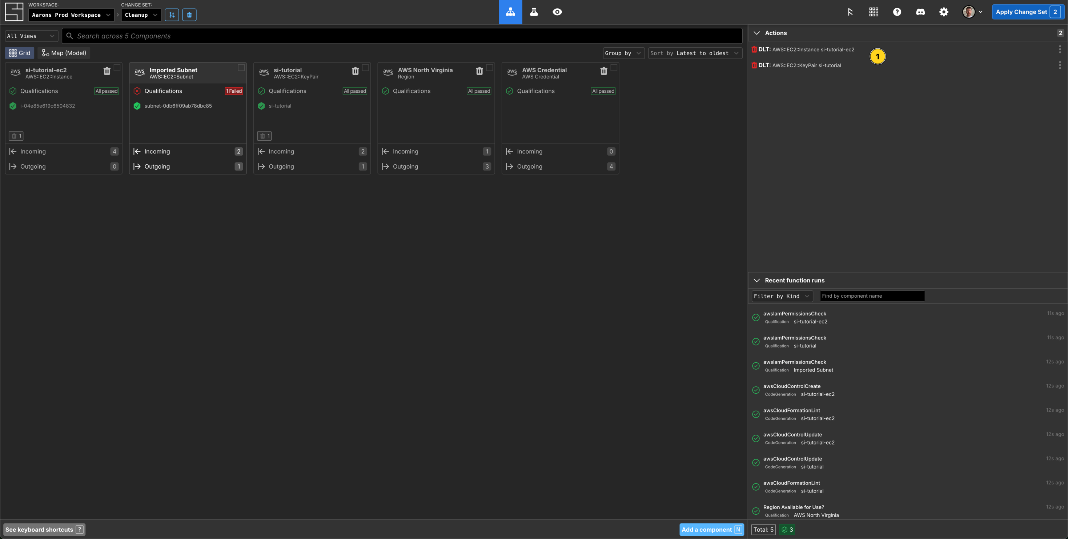Click the All passed badge on AWS Credential
The image size is (1068, 539).
pos(603,91)
